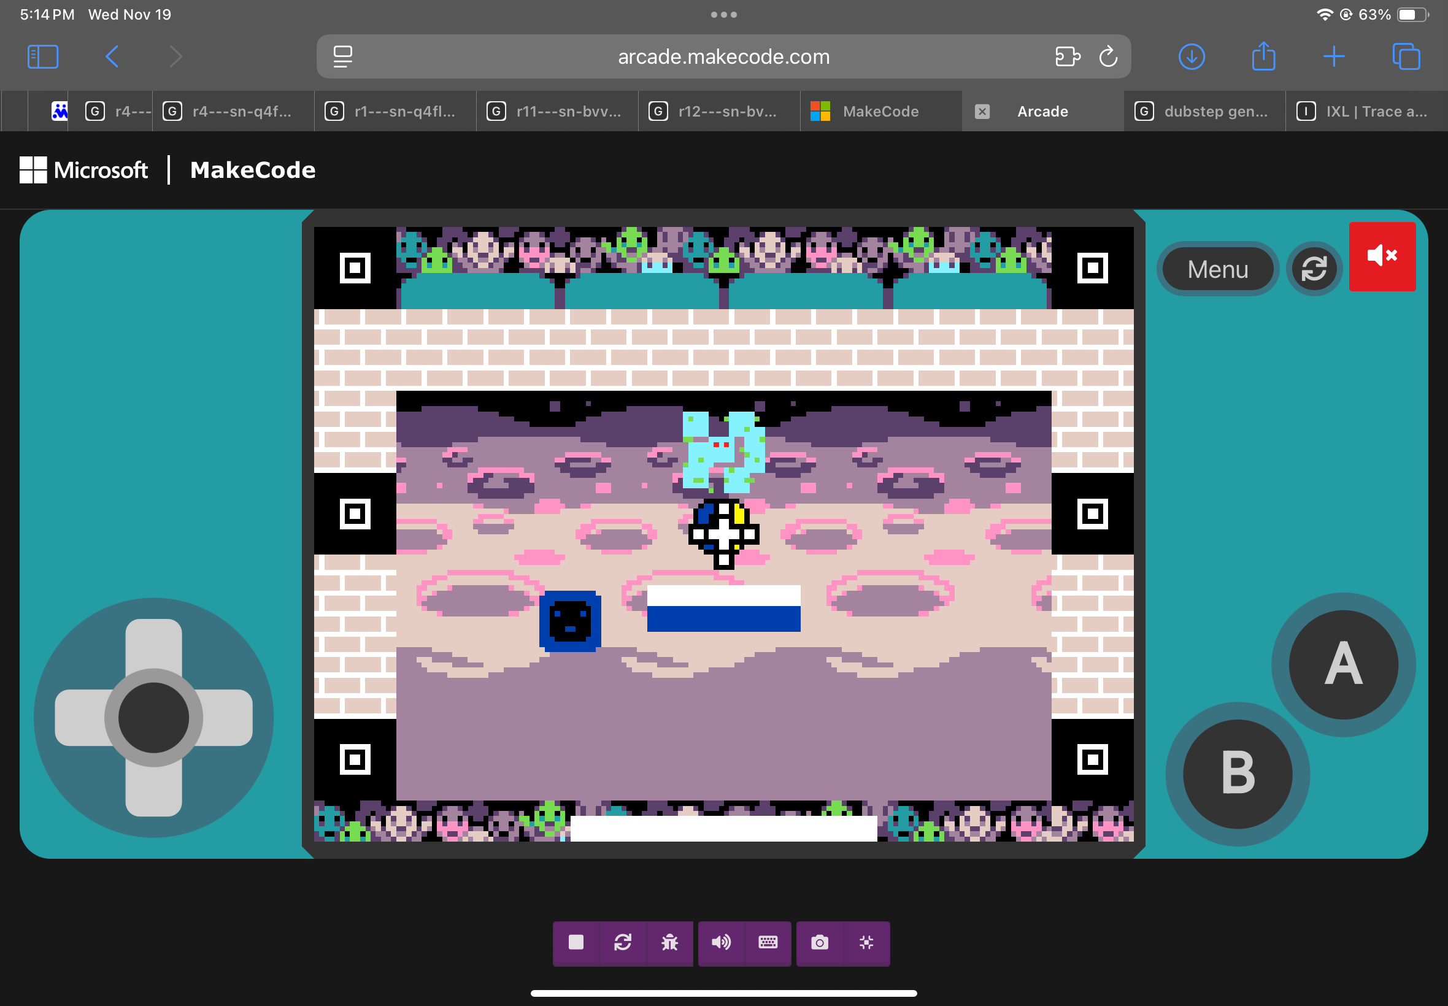Unmute sound with the red speaker button
The image size is (1448, 1006).
1382,256
